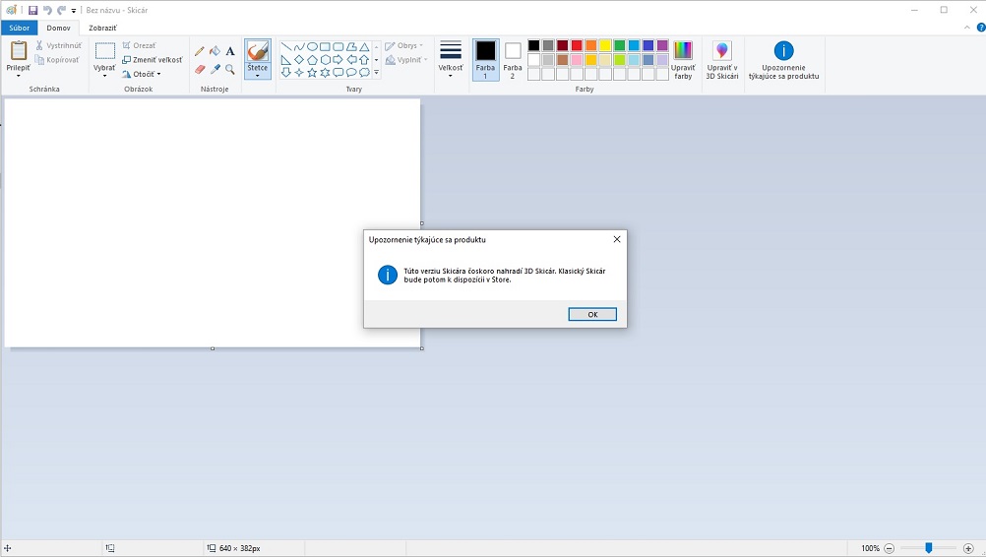
Task: Choose the orange color swatch
Action: (x=591, y=45)
